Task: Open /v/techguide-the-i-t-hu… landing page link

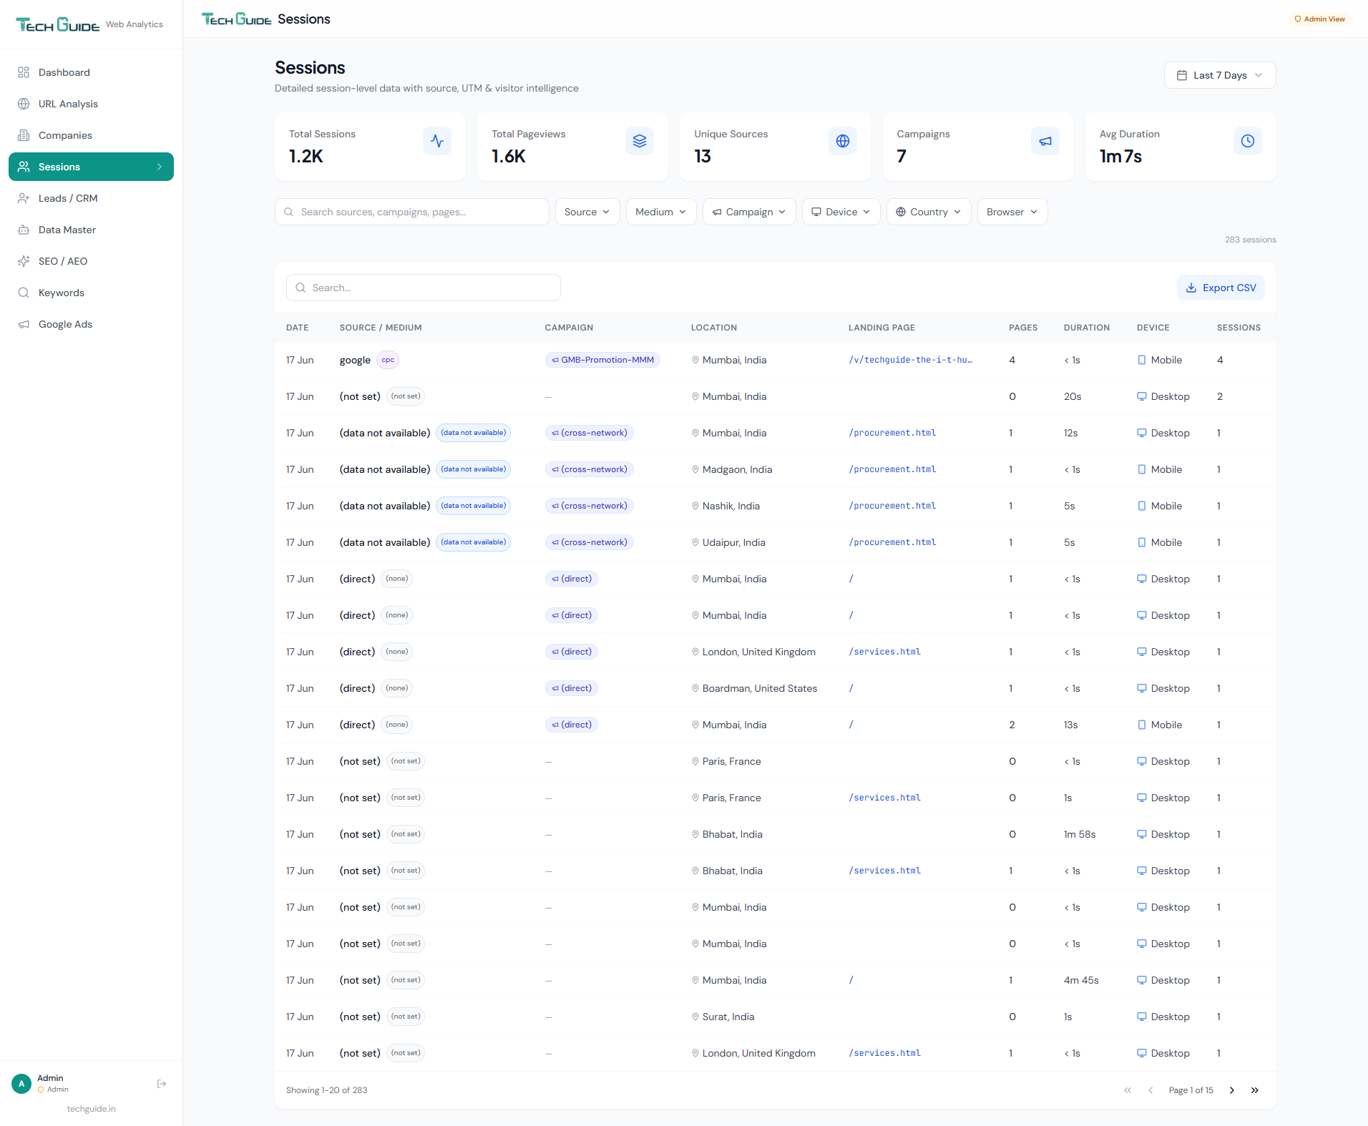Action: click(x=911, y=360)
